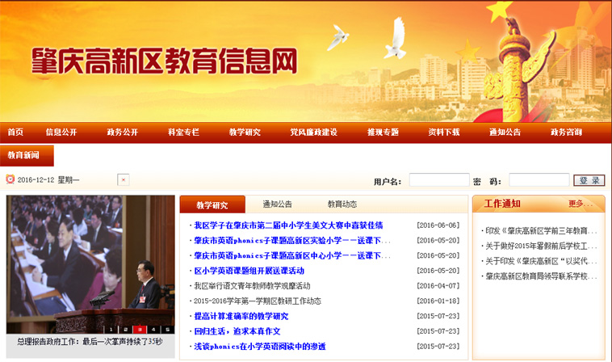Screen dimensions: 612x362
Task: Jump to slide 1 in news slideshow
Action: [x=111, y=330]
